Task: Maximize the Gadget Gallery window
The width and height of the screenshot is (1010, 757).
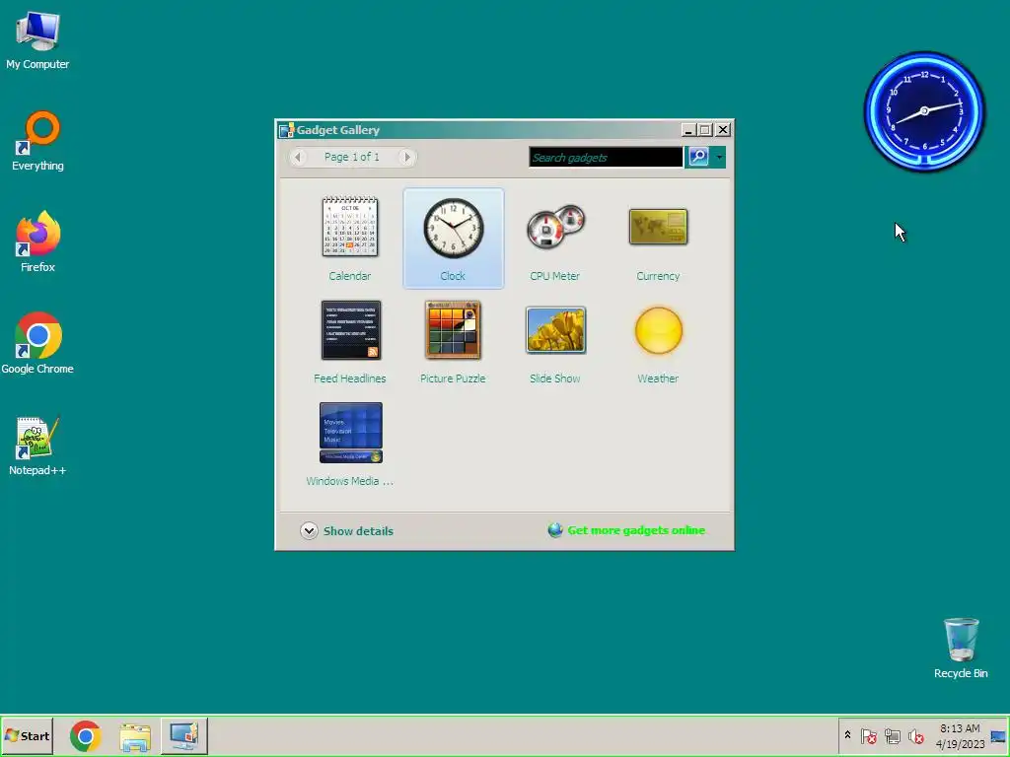Action: 704,130
